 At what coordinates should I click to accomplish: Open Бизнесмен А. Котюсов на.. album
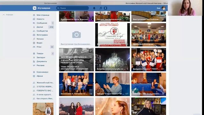(76, 84)
